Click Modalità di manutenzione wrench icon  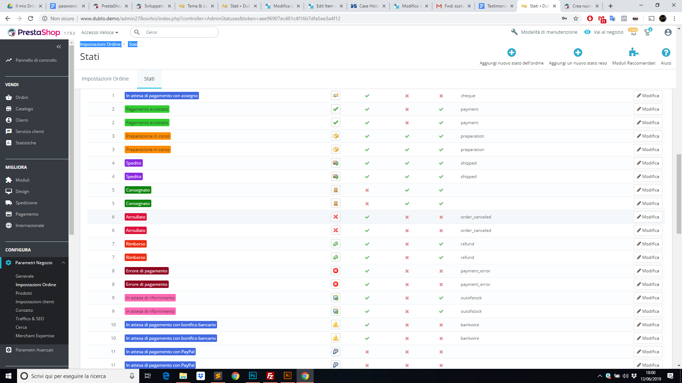pyautogui.click(x=514, y=32)
